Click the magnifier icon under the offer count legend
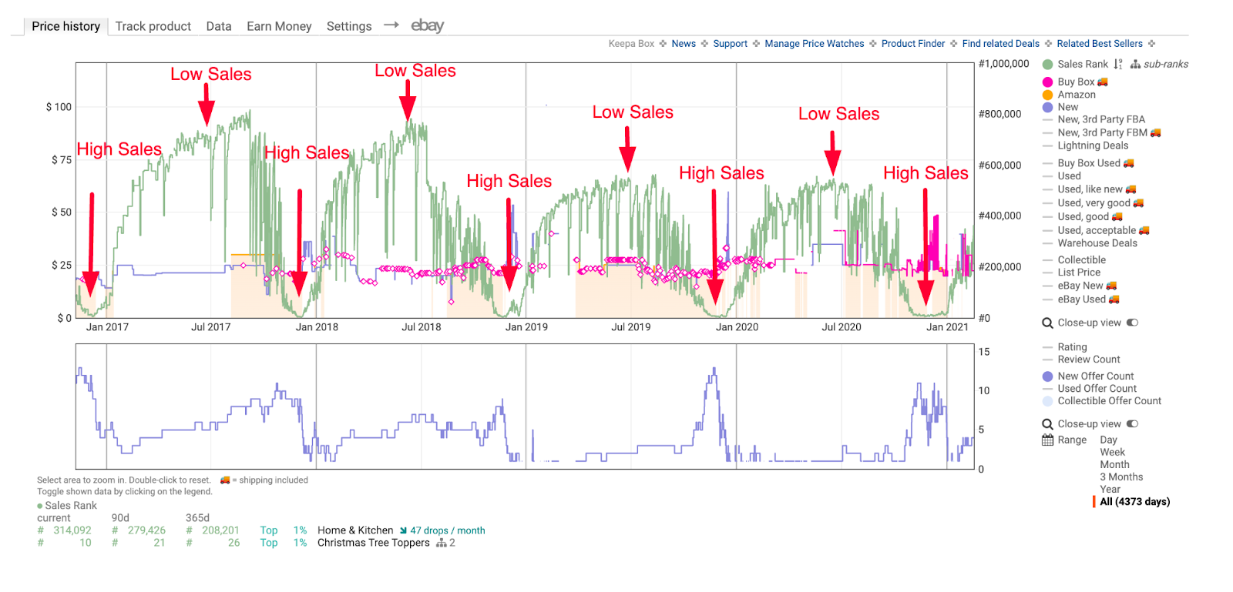1233x592 pixels. click(1047, 424)
